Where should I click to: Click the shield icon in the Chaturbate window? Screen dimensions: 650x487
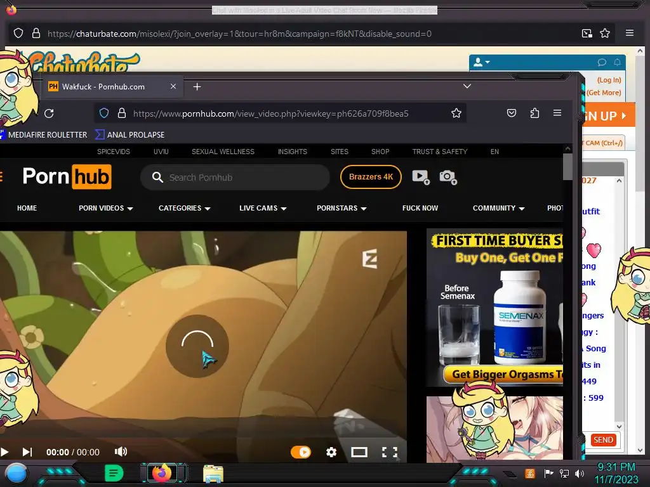click(18, 33)
